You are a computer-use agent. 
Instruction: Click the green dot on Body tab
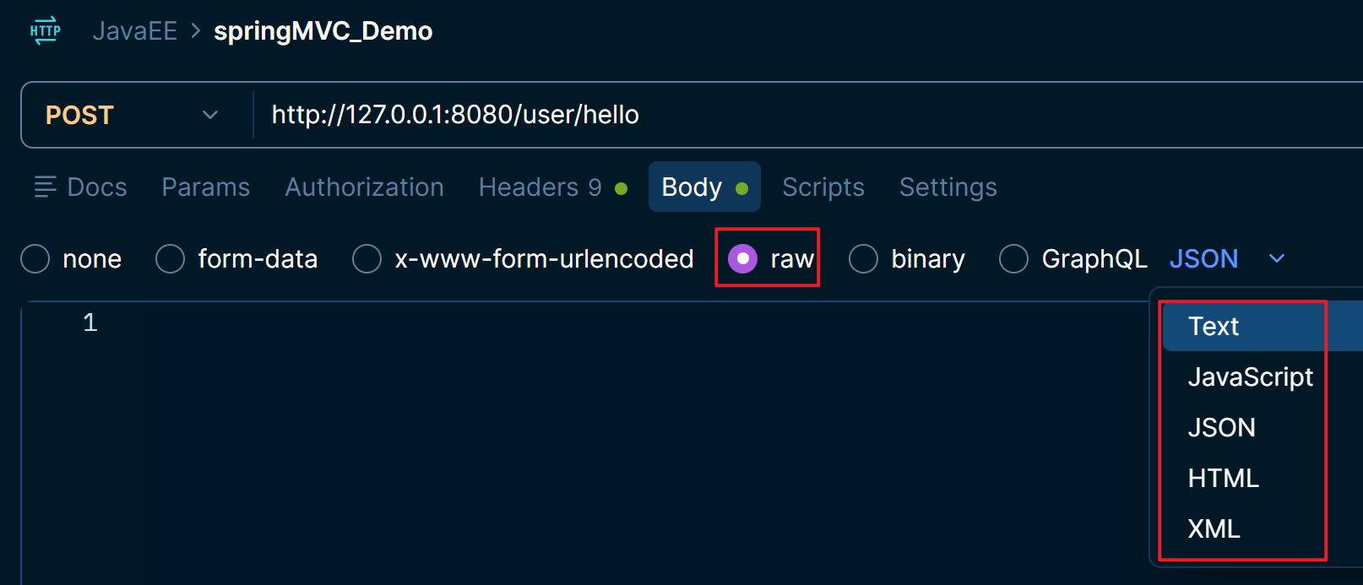pyautogui.click(x=742, y=188)
